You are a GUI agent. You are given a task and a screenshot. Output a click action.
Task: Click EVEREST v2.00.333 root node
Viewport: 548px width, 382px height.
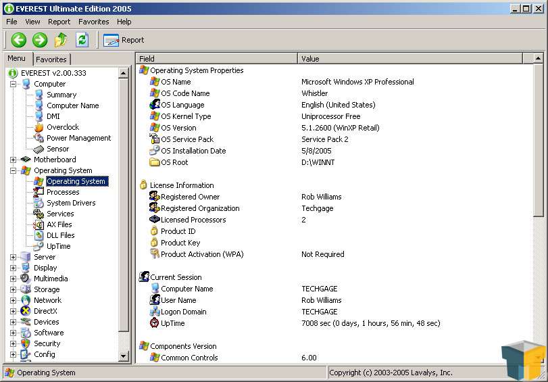tap(53, 73)
